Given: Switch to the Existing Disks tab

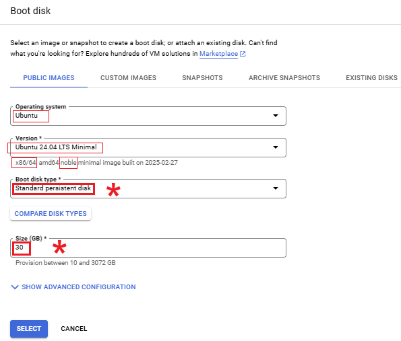Looking at the screenshot, I should pos(371,78).
